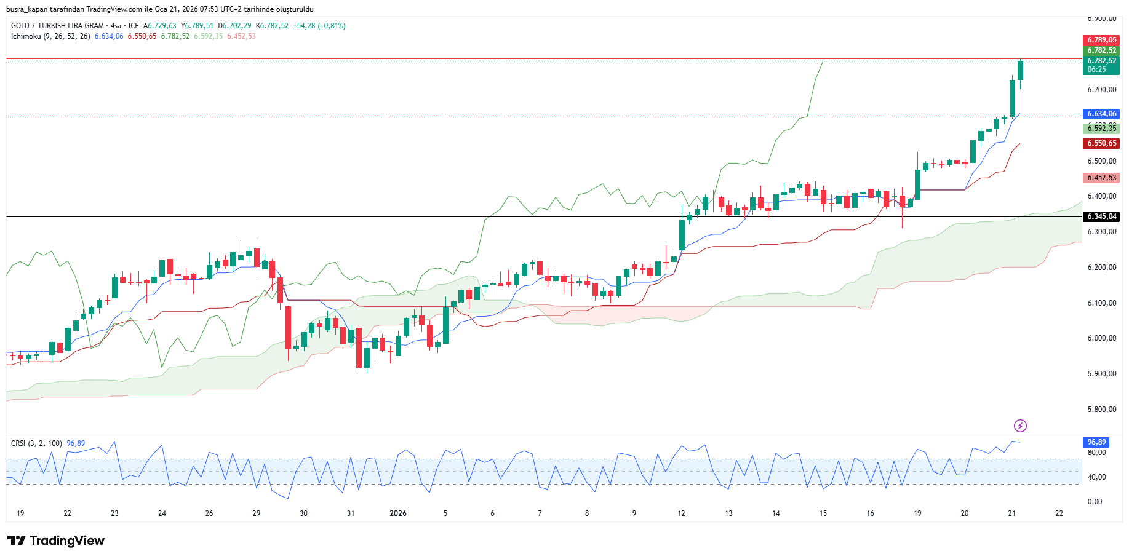Click the purple lightning bolt icon
1129x559 pixels.
click(1020, 426)
